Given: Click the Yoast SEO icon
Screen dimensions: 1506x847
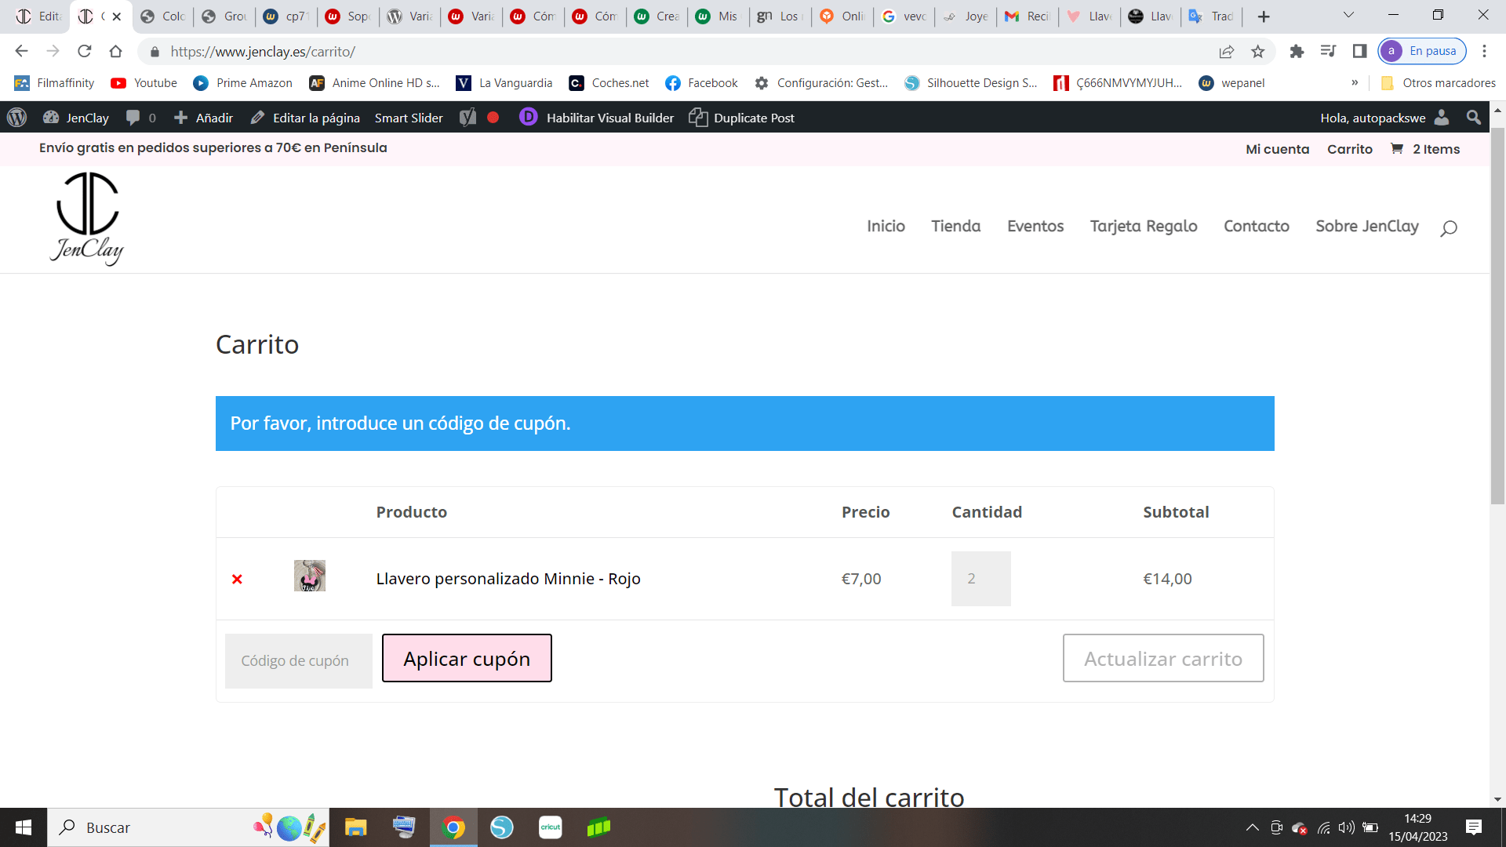Looking at the screenshot, I should coord(467,118).
